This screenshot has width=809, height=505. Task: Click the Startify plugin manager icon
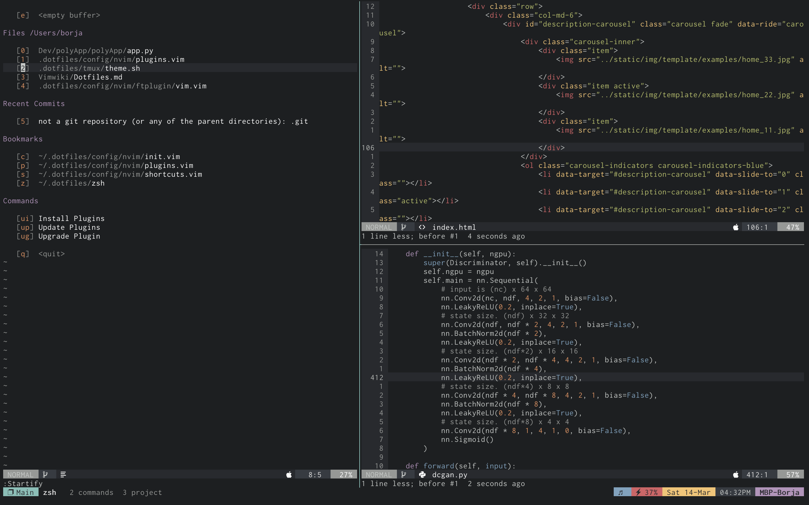63,474
